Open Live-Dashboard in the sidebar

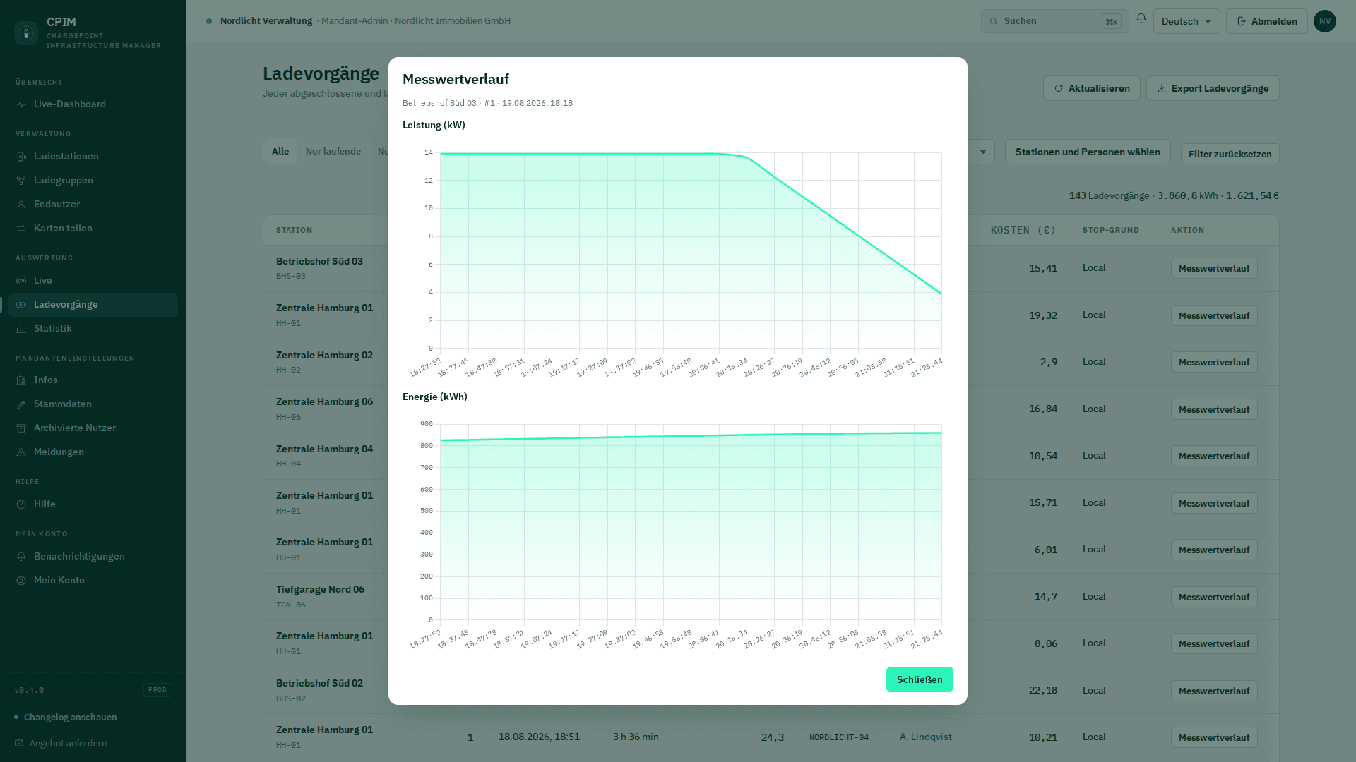click(x=93, y=104)
